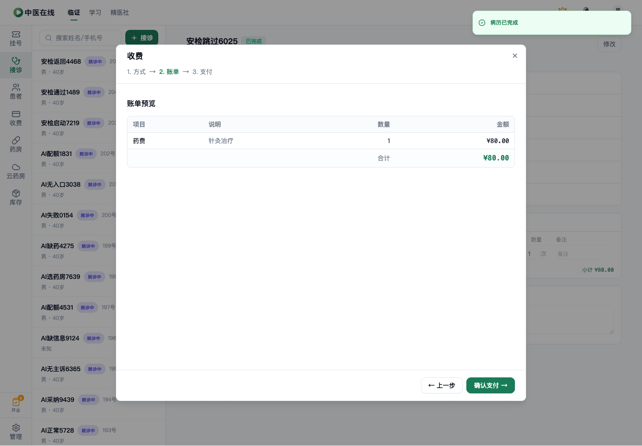Screen dimensions: 642x446
Task: Click the green 接诊 add button
Action: pyautogui.click(x=142, y=38)
